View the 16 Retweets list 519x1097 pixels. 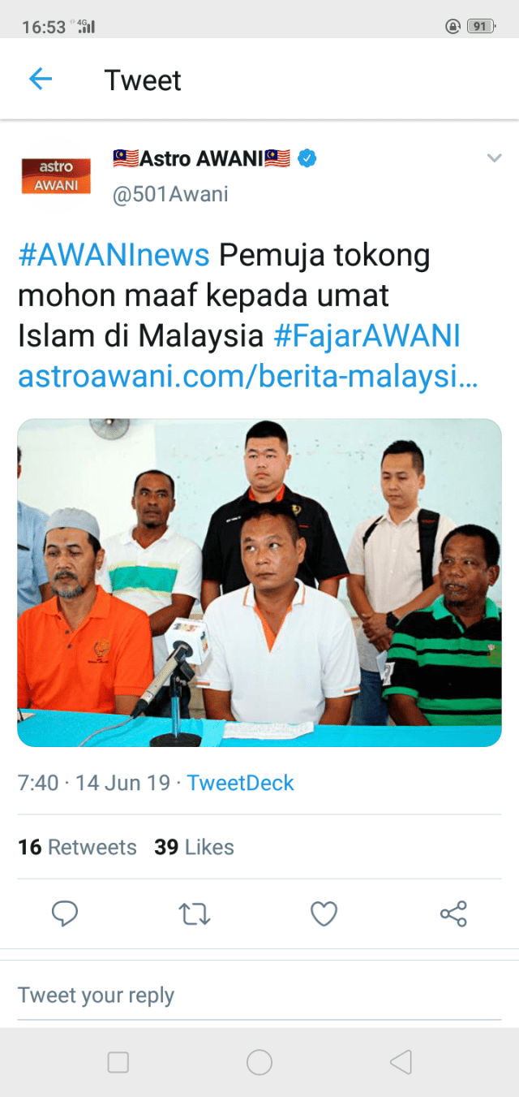click(x=77, y=847)
